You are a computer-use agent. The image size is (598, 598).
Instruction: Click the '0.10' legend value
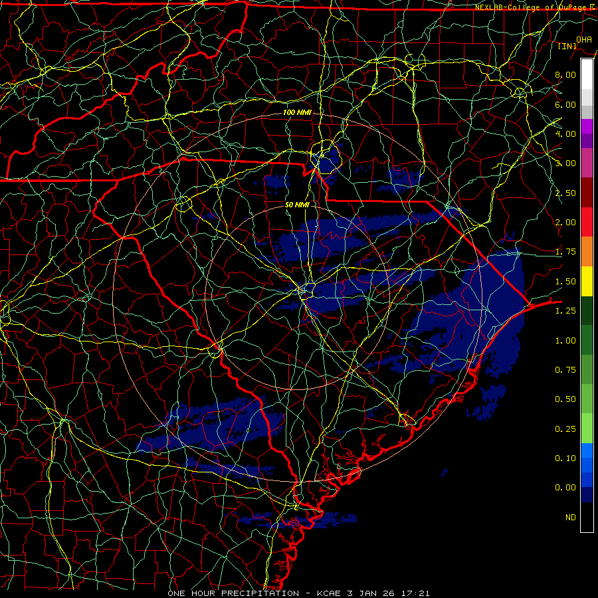(x=565, y=458)
